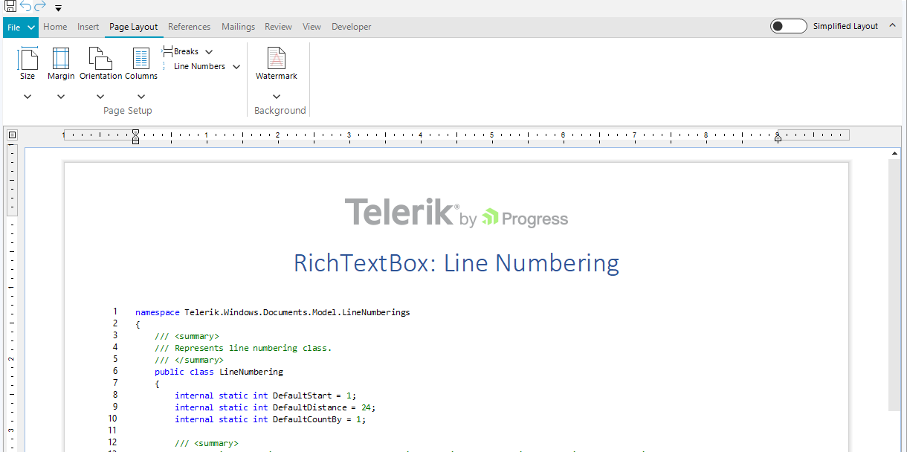Expand the Size dropdown arrow
Screen dimensions: 907x452
pyautogui.click(x=28, y=96)
